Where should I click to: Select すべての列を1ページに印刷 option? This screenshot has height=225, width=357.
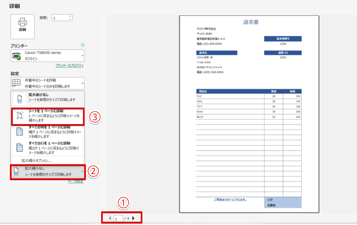(x=48, y=132)
